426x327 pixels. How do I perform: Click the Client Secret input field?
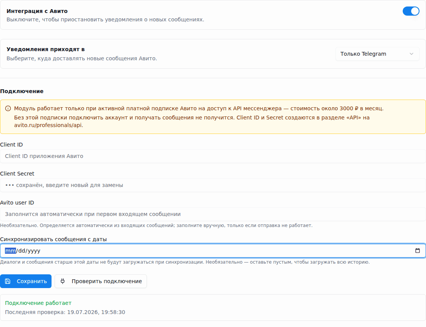click(213, 185)
